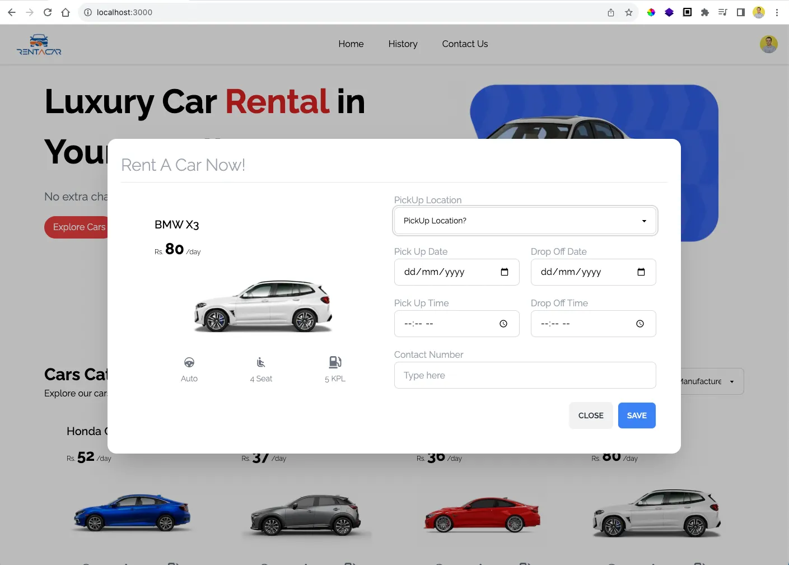Open the Contact Us nav item
This screenshot has width=789, height=565.
click(x=465, y=44)
